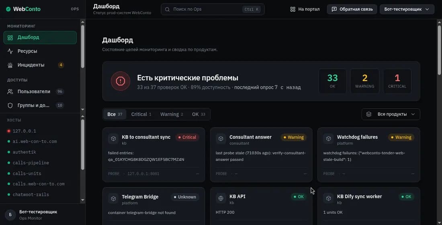The width and height of the screenshot is (442, 225).
Task: Click the Инциденты badge showing 4
Action: point(61,65)
